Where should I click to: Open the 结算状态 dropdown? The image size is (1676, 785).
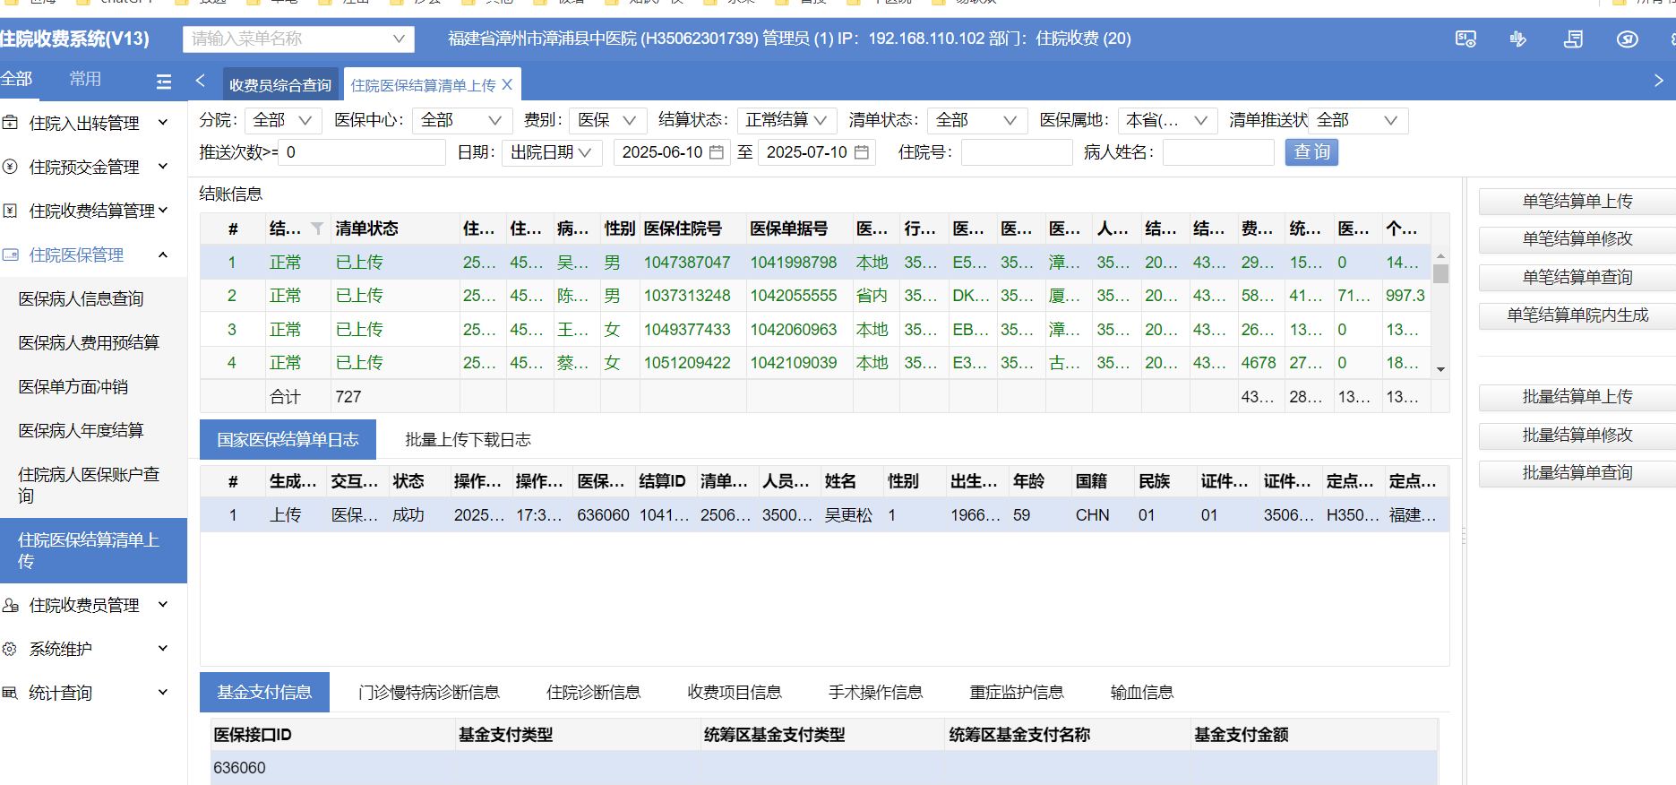pyautogui.click(x=786, y=120)
